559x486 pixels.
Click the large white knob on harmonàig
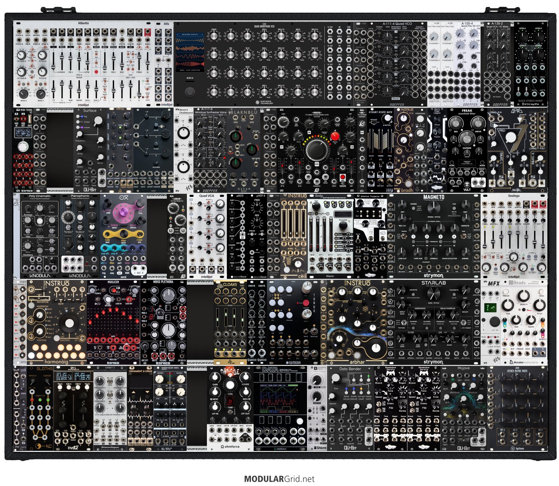(x=69, y=323)
